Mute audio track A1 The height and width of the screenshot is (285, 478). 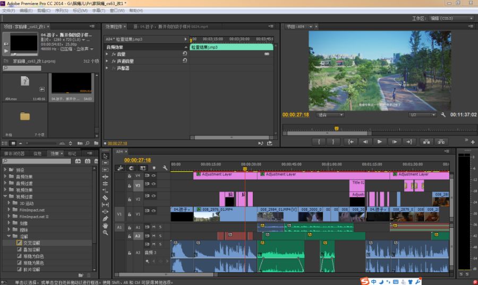pyautogui.click(x=154, y=227)
